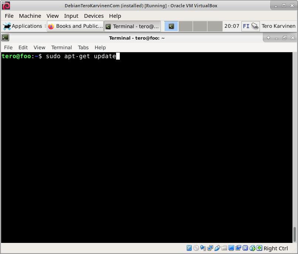Open the Terminal's Edit menu

(x=23, y=47)
